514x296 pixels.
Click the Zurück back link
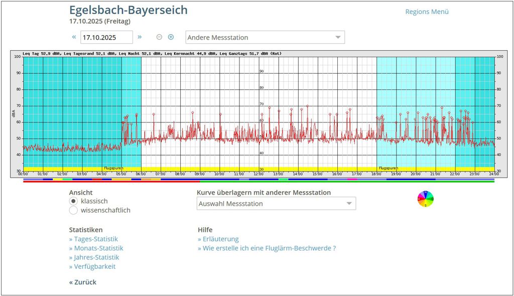[x=83, y=282]
